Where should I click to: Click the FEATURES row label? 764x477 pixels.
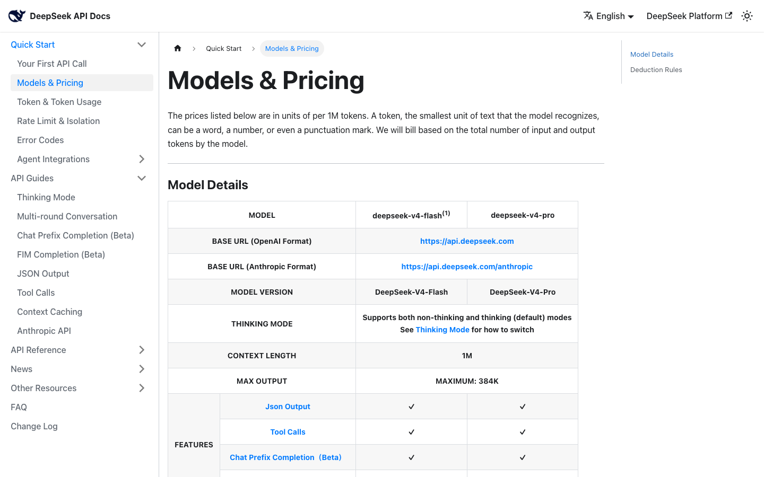(194, 445)
